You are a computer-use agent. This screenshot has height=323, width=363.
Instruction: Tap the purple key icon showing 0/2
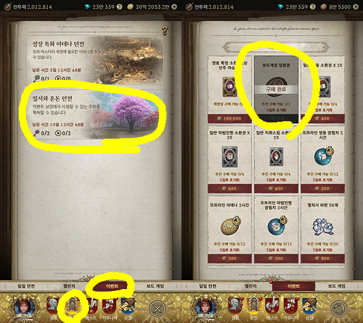[x=37, y=133]
